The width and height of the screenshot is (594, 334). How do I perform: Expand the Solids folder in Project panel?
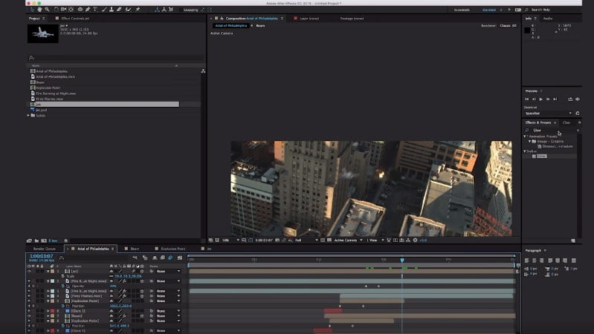click(29, 115)
